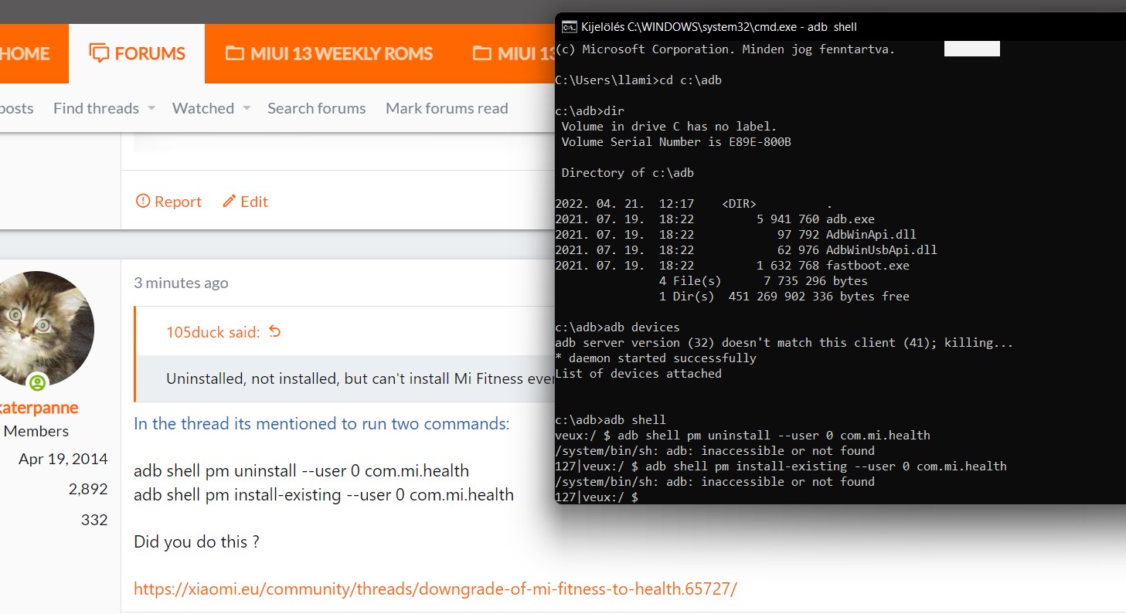The width and height of the screenshot is (1126, 614).
Task: Click Search forums link
Action: point(316,108)
